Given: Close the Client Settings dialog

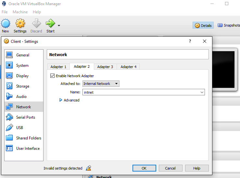Looking at the screenshot, I should 205,41.
